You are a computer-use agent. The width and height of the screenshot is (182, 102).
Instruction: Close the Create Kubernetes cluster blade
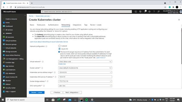pyautogui.click(x=179, y=20)
